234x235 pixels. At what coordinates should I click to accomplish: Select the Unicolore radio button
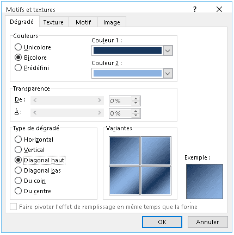point(18,47)
